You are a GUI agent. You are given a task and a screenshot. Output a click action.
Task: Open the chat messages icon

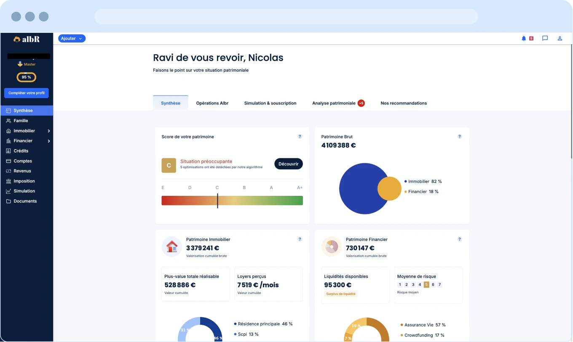545,38
